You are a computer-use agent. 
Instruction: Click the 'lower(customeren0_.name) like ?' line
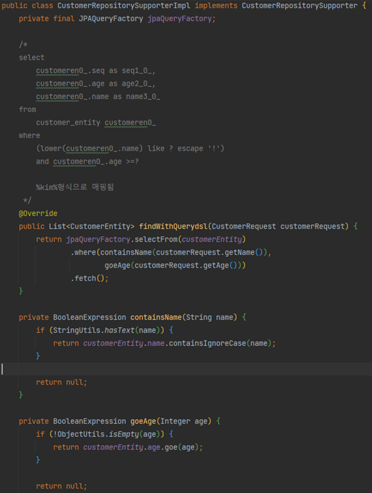click(131, 149)
